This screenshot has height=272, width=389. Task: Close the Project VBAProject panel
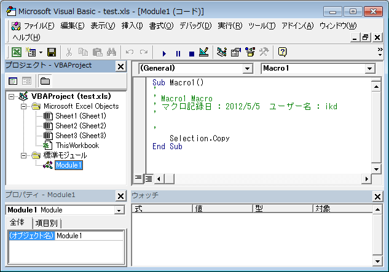(121, 66)
